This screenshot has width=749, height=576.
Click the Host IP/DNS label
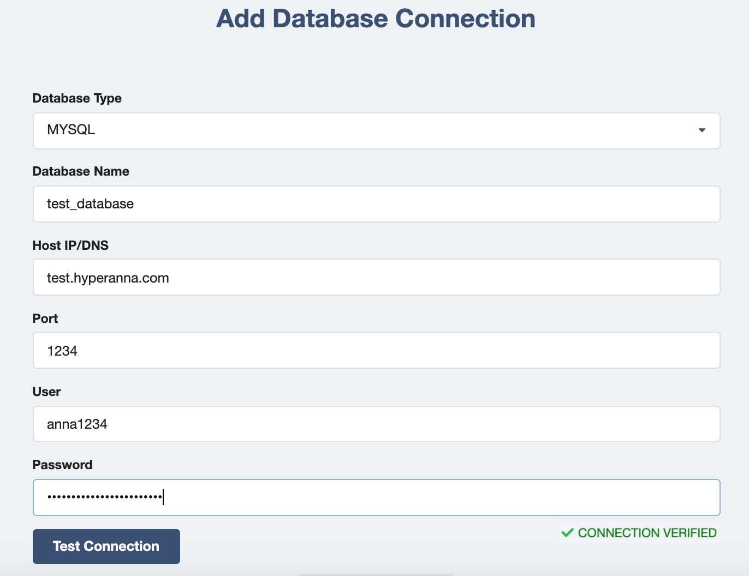[x=70, y=245]
